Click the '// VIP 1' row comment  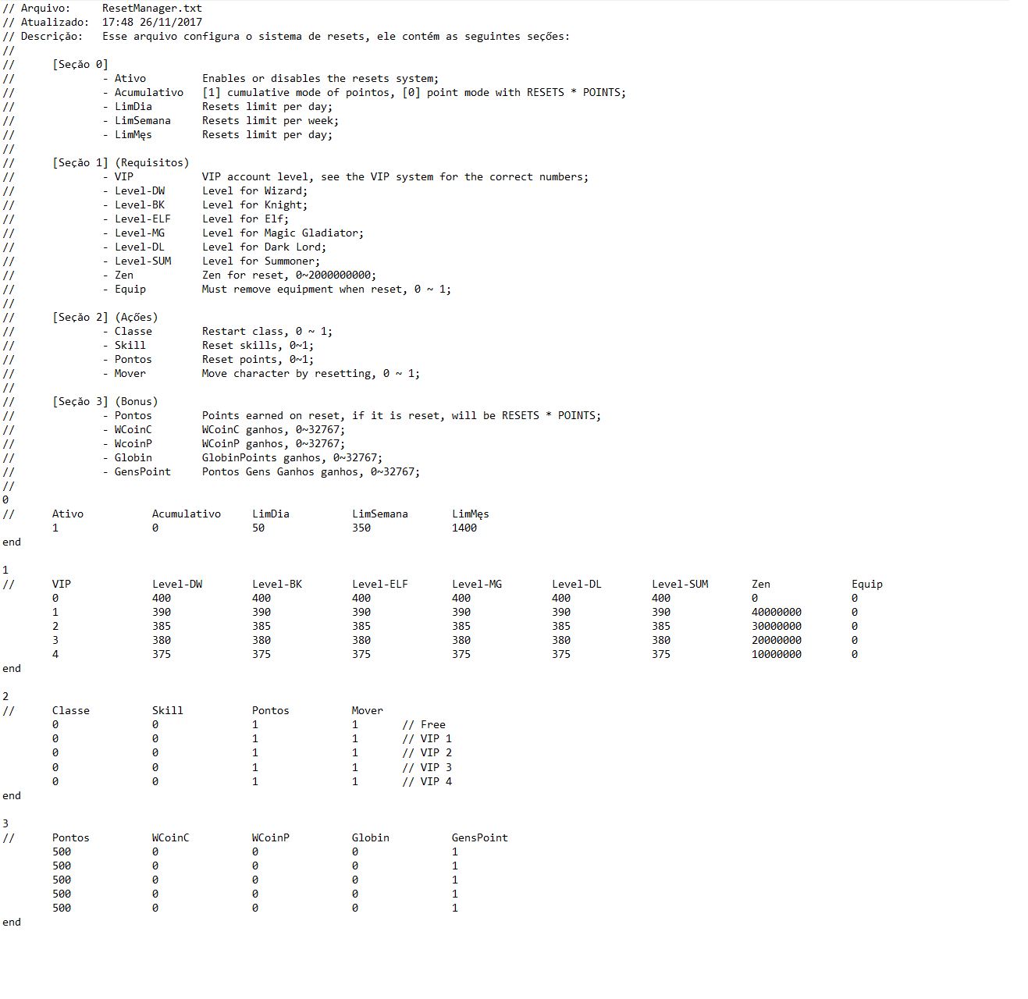pyautogui.click(x=427, y=739)
